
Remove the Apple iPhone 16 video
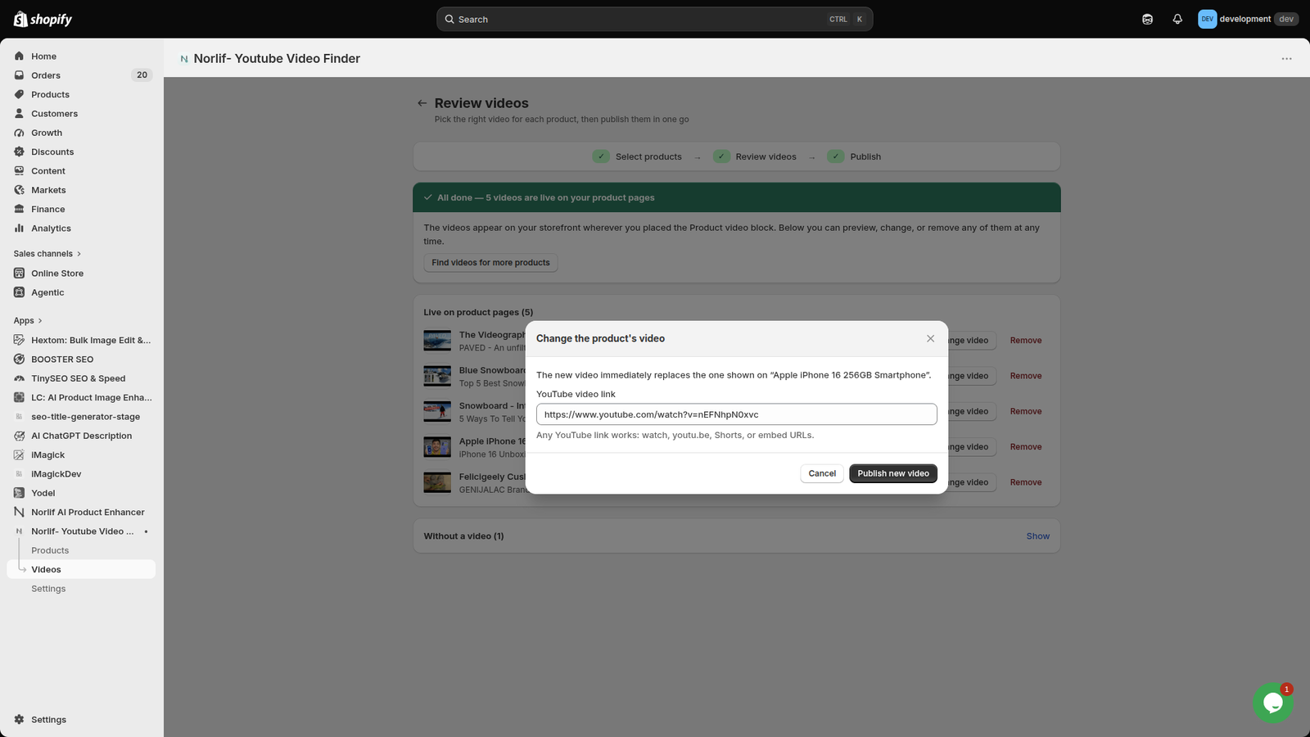coord(1026,447)
